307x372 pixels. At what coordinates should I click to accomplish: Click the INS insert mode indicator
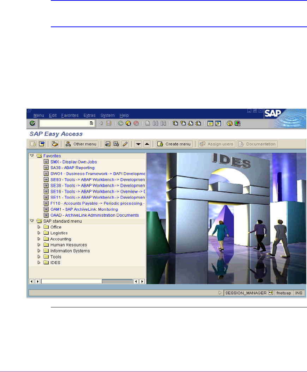(299, 293)
